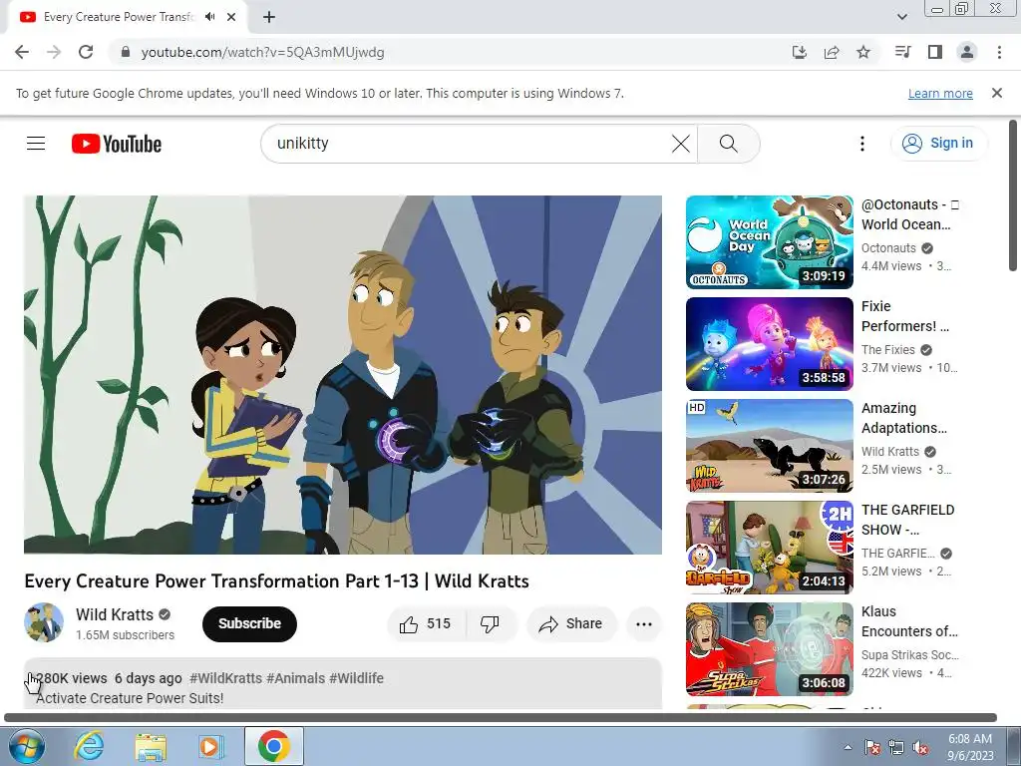Screen dimensions: 1021x766
Task: Open the Klaus Encounters Supa Strikas thumbnail
Action: pyautogui.click(x=769, y=648)
